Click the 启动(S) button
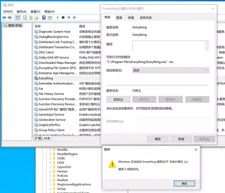 coord(118,99)
